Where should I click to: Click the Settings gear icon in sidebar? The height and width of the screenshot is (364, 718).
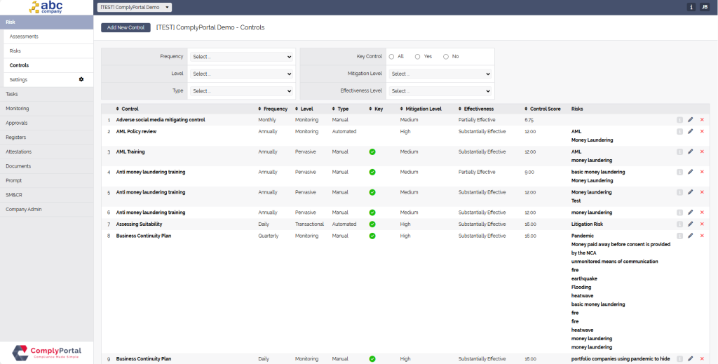tap(81, 79)
